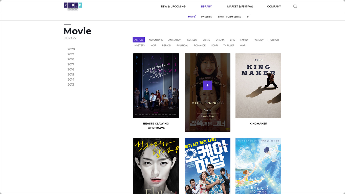Screen dimensions: 345x194
Task: Click the PLUS M logo
Action: pos(73,6)
